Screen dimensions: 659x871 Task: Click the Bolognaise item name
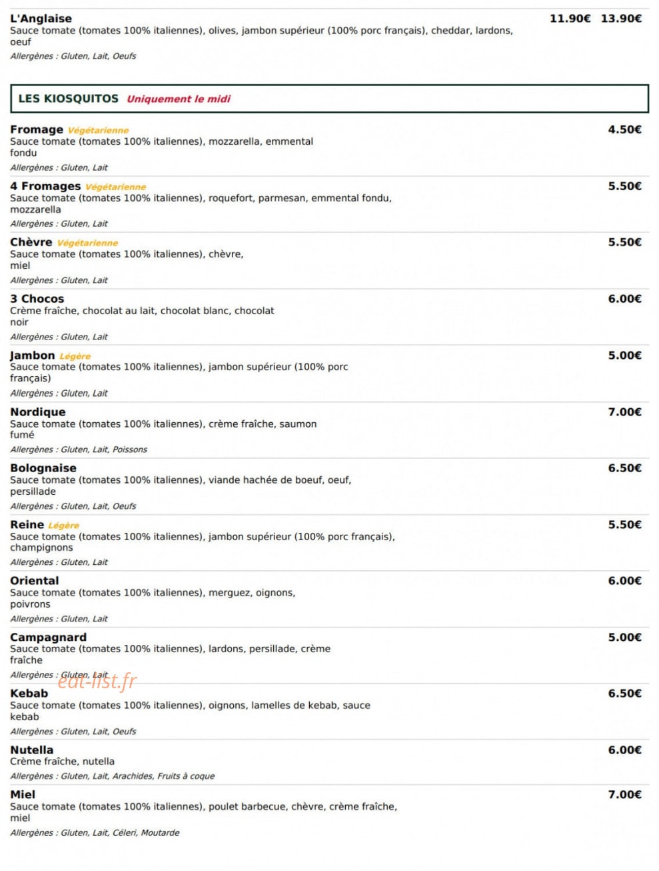coord(43,468)
